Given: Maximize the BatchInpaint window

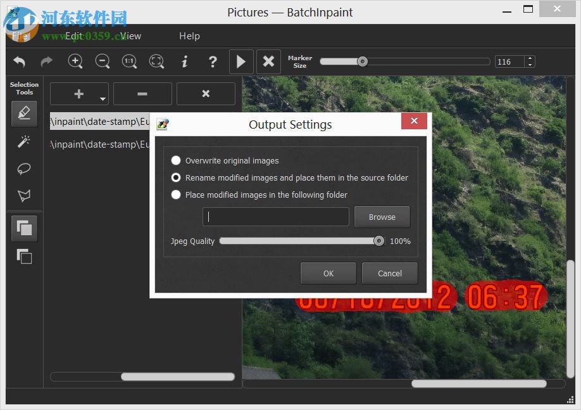Looking at the screenshot, I should coord(528,10).
